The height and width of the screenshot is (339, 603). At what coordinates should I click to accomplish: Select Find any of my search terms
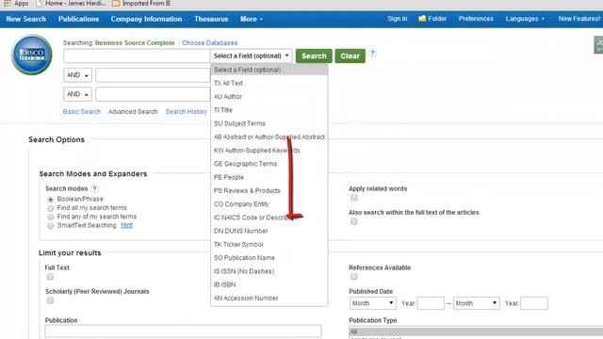click(50, 218)
